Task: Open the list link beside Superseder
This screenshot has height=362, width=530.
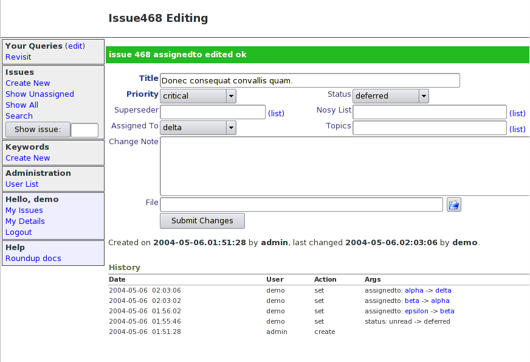Action: [276, 113]
